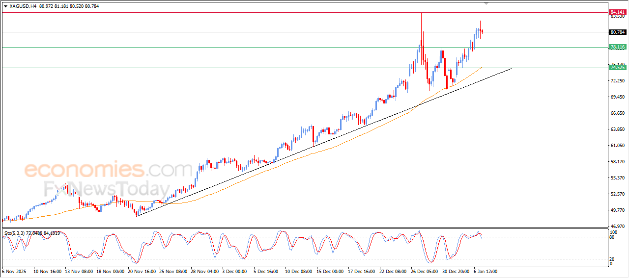Select the green 78.116 level label
629x278 pixels.
coord(617,47)
